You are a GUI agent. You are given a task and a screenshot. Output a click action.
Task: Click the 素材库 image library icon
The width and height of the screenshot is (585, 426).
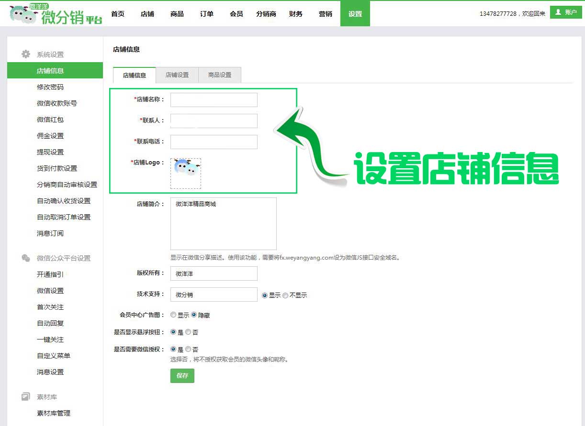coord(26,397)
